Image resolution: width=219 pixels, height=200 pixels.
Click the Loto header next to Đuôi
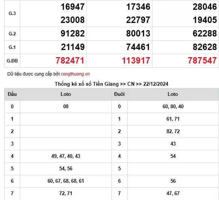click(x=173, y=94)
